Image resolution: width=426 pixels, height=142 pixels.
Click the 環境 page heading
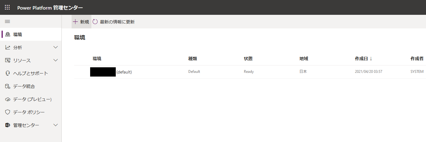pyautogui.click(x=80, y=38)
